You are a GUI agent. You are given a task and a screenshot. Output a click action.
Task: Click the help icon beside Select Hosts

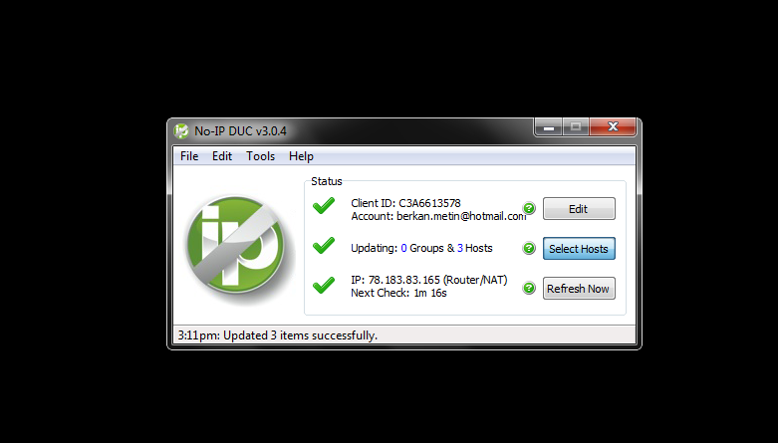pyautogui.click(x=529, y=248)
